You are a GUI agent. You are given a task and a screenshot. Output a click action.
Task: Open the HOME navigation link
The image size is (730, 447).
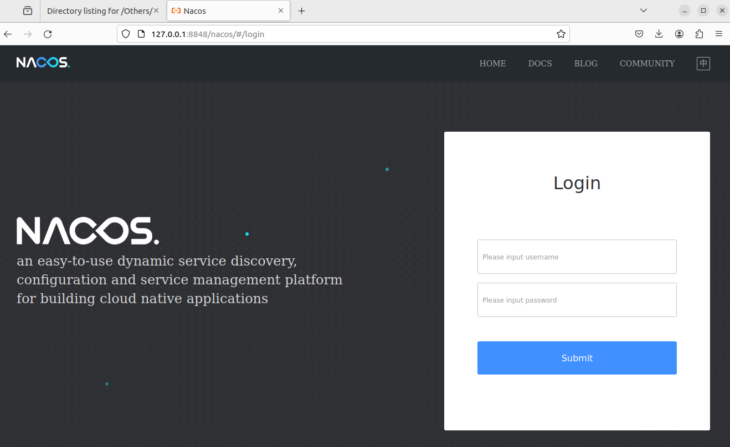(492, 64)
